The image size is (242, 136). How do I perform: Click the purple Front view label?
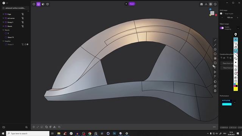click(x=132, y=4)
